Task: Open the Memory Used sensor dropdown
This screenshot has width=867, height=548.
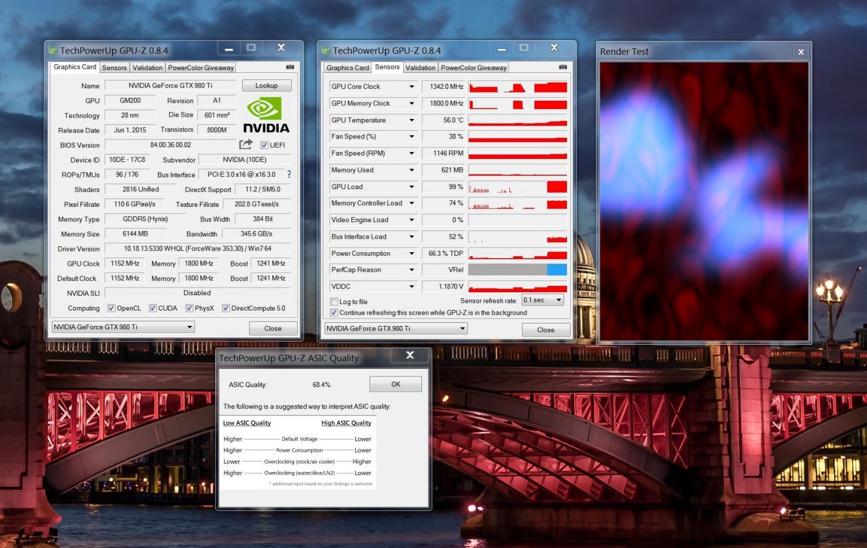Action: [411, 170]
